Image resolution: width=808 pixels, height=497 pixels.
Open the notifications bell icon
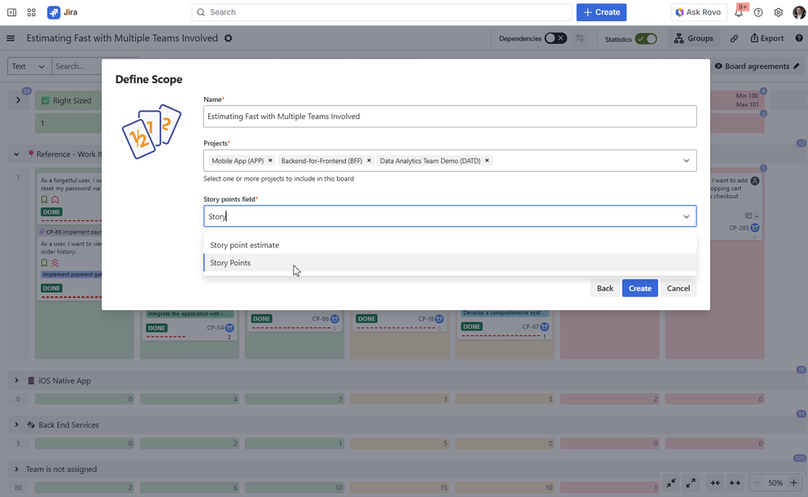coord(738,12)
